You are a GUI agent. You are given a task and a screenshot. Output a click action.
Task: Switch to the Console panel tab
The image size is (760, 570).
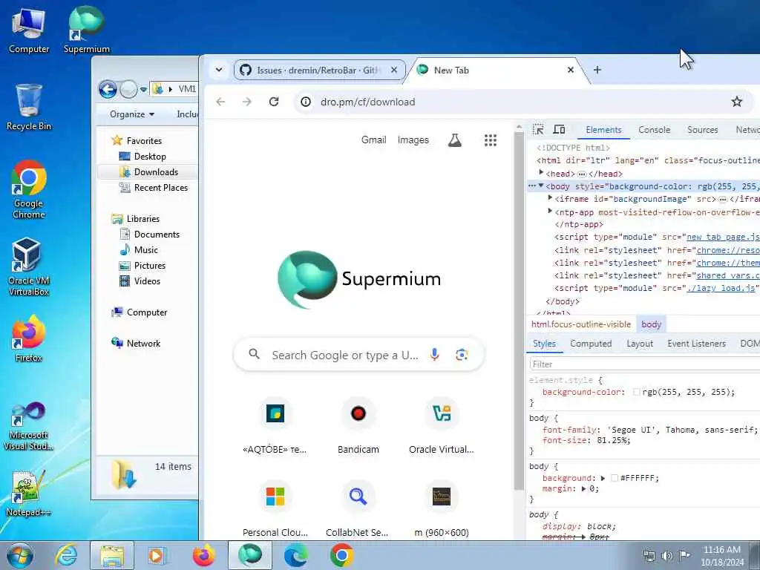tap(654, 129)
